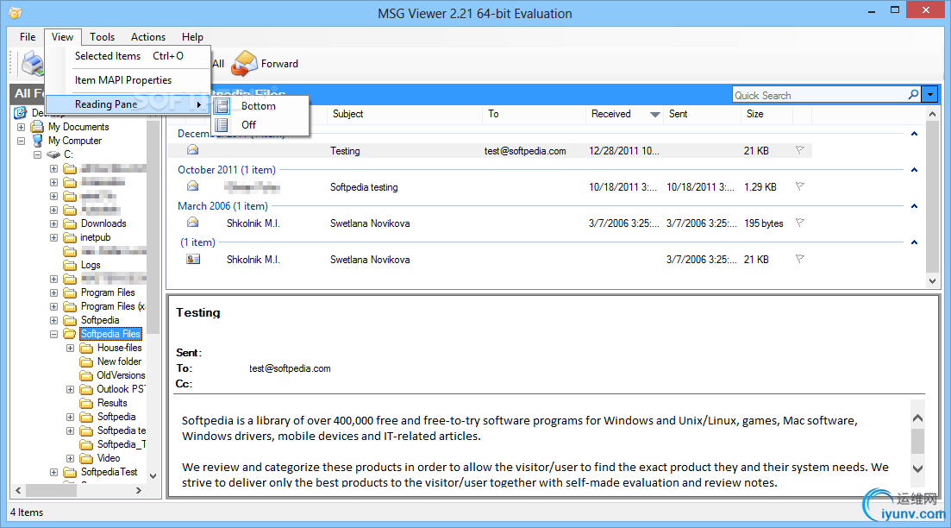The image size is (951, 528).
Task: Toggle flag on last Swetlana Novikova row
Action: [x=800, y=259]
